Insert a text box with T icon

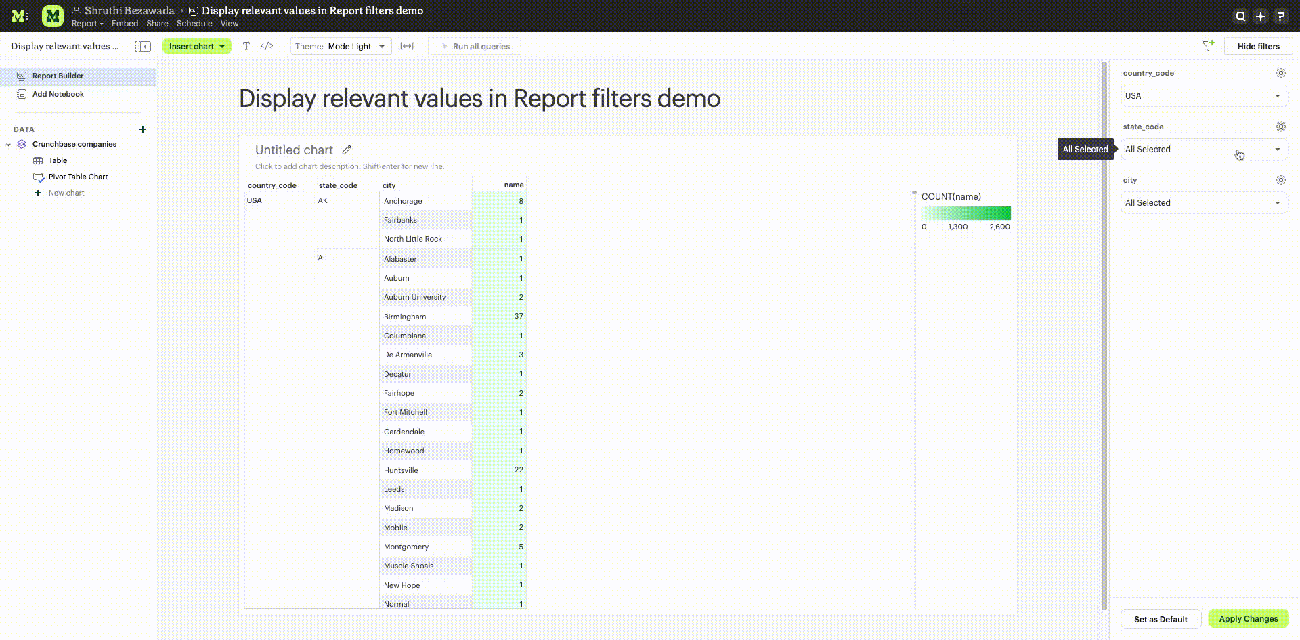[x=246, y=46]
